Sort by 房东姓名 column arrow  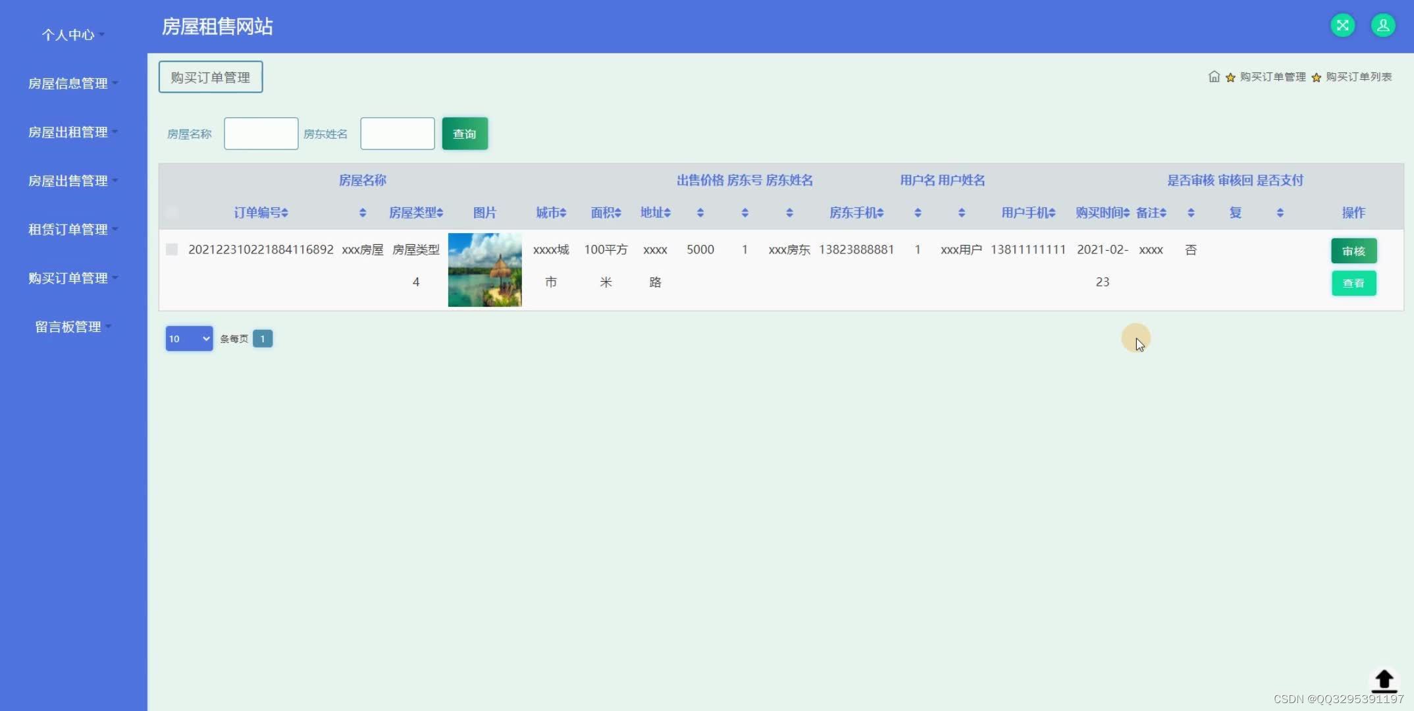[789, 213]
